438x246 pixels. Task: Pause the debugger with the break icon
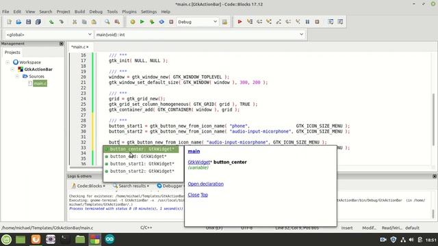click(307, 22)
